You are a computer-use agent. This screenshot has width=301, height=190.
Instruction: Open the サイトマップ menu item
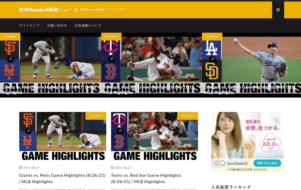tap(29, 26)
